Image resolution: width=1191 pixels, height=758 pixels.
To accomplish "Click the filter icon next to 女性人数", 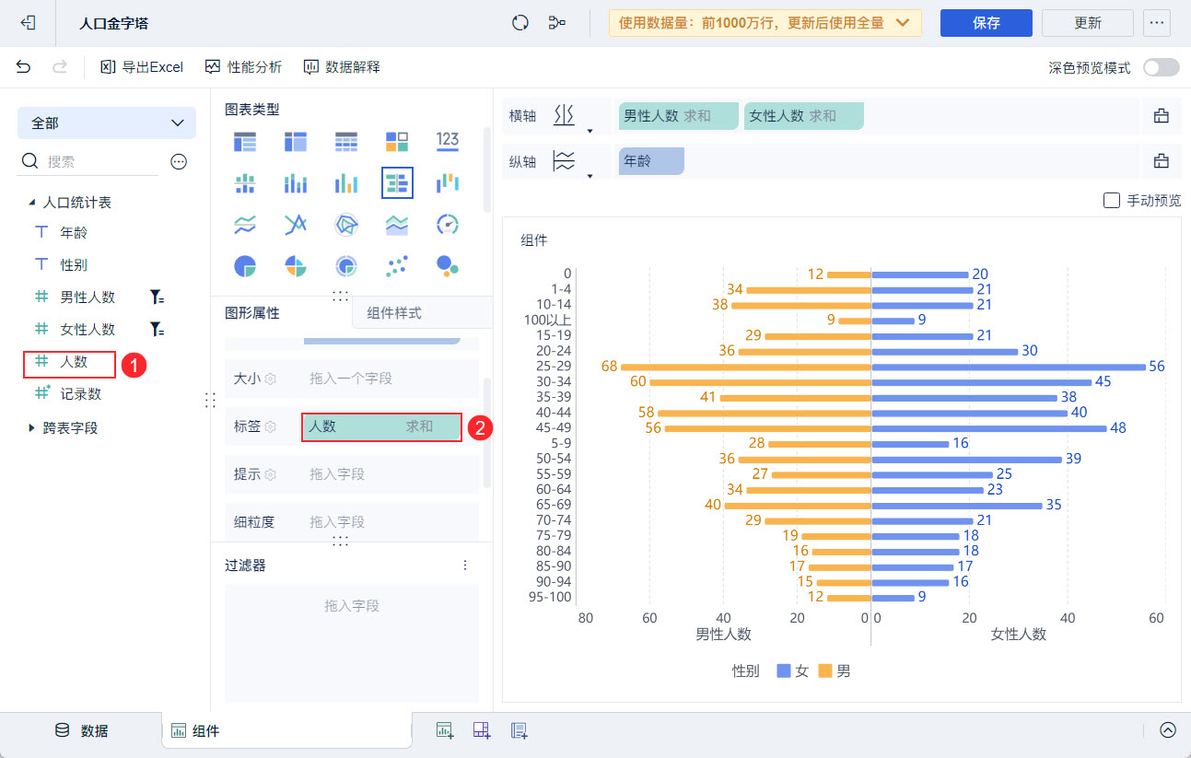I will [x=158, y=329].
